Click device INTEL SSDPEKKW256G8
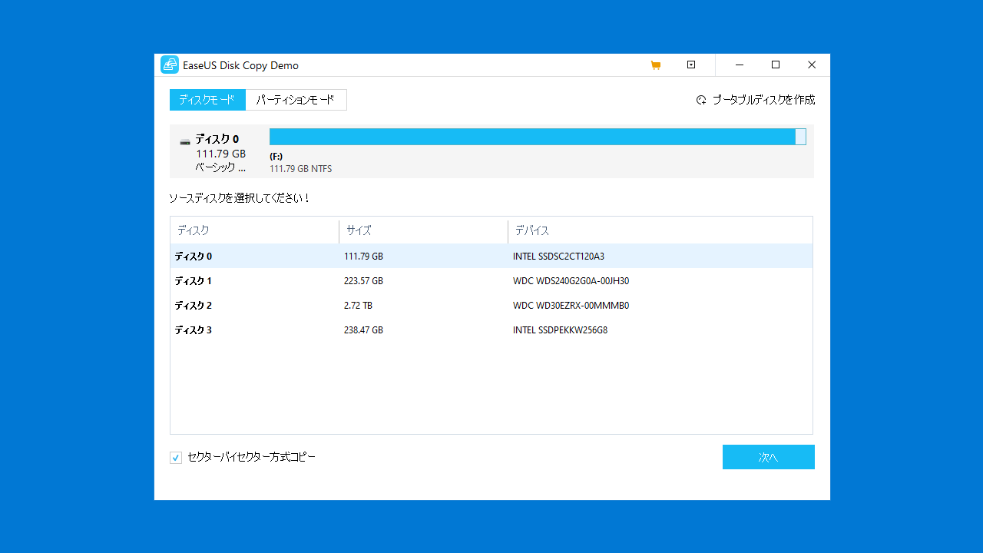983x553 pixels. (560, 330)
